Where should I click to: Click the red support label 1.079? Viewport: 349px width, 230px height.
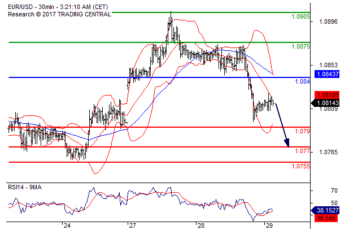tap(302, 131)
